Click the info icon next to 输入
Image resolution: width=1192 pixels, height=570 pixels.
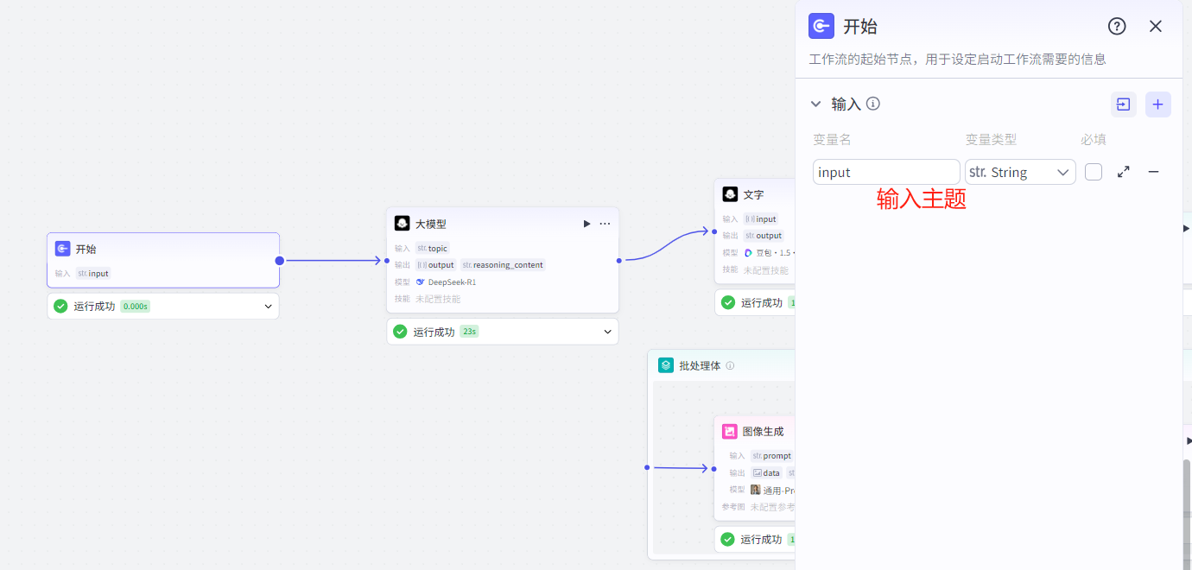point(873,104)
